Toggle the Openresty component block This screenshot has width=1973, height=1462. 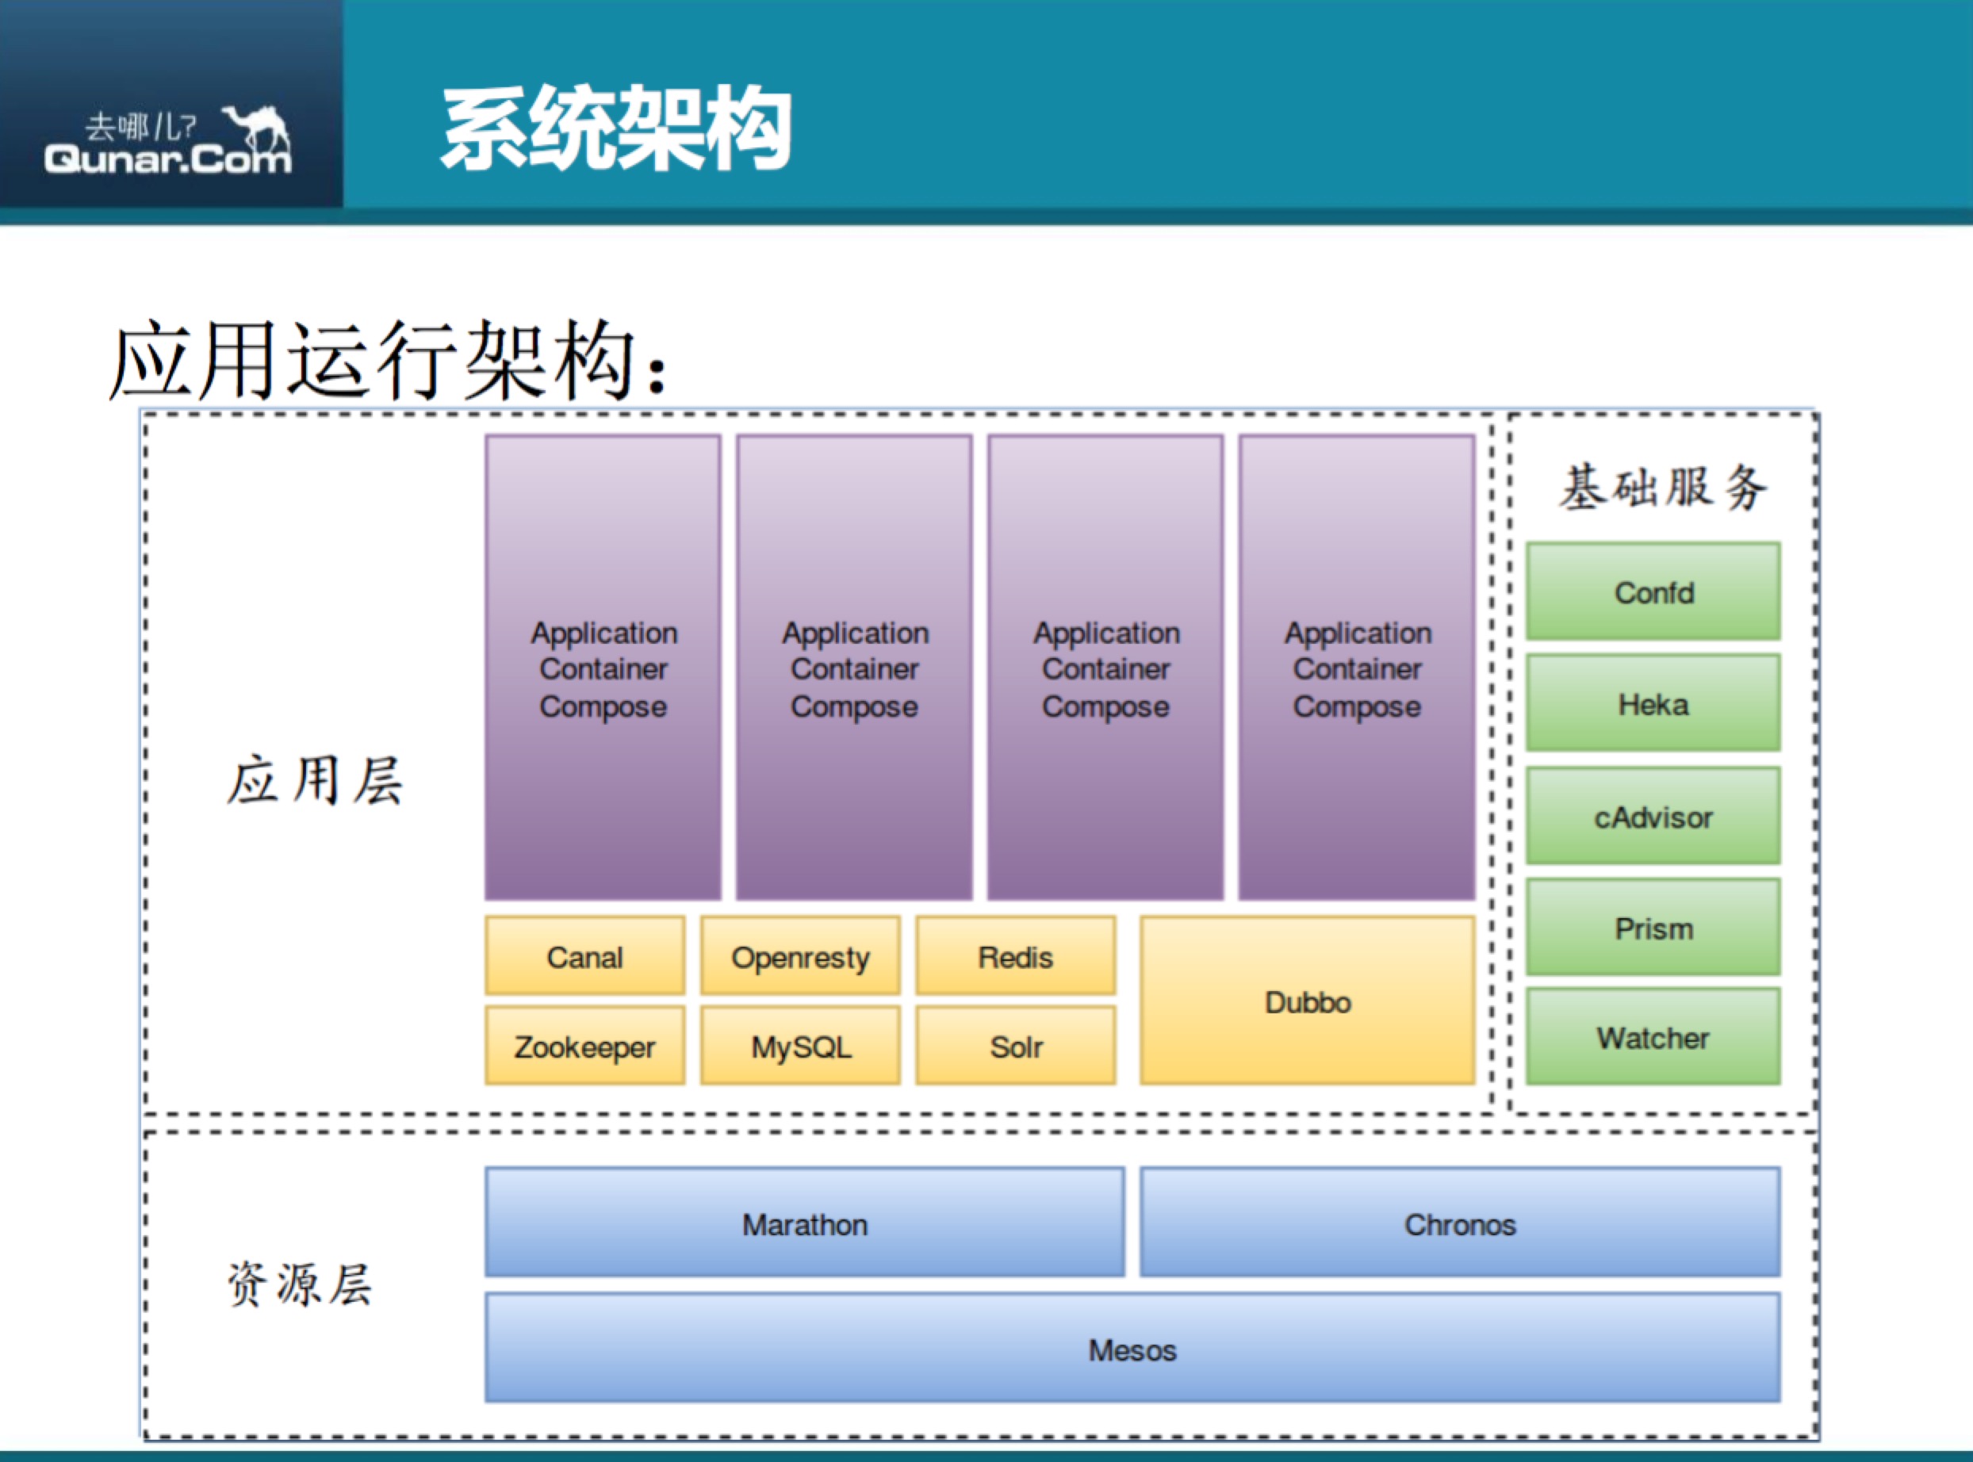pos(800,956)
